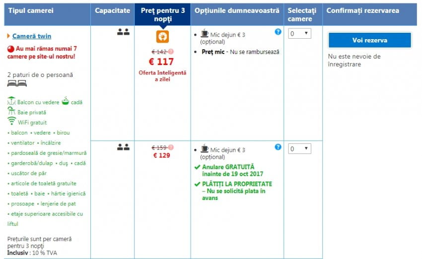Viewport: 422px width, 259px height.
Task: Click the blue help icon in first options row
Action: [278, 32]
